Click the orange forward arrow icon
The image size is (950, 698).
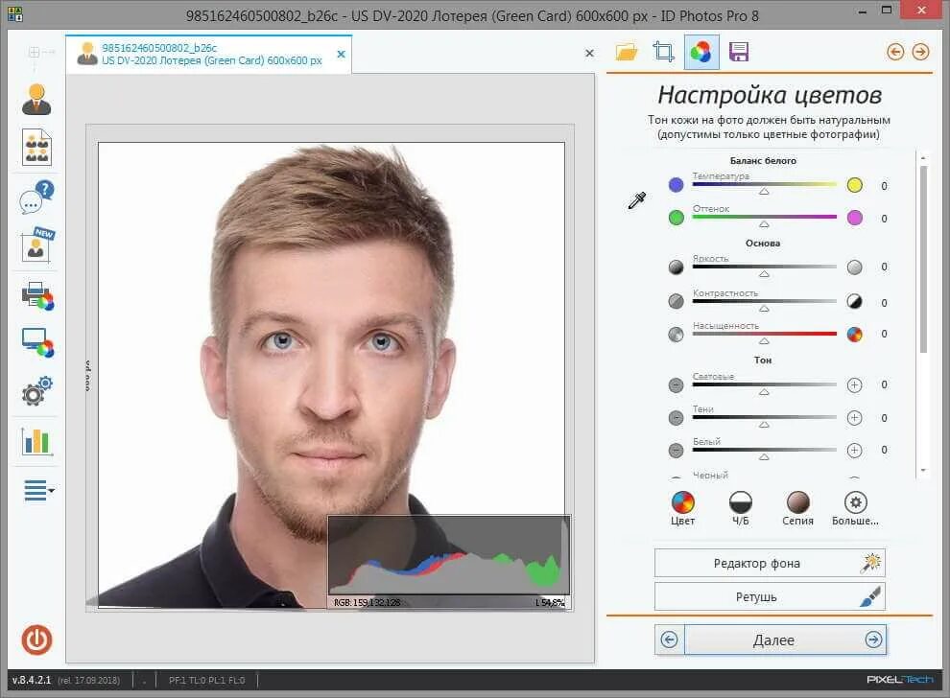920,52
